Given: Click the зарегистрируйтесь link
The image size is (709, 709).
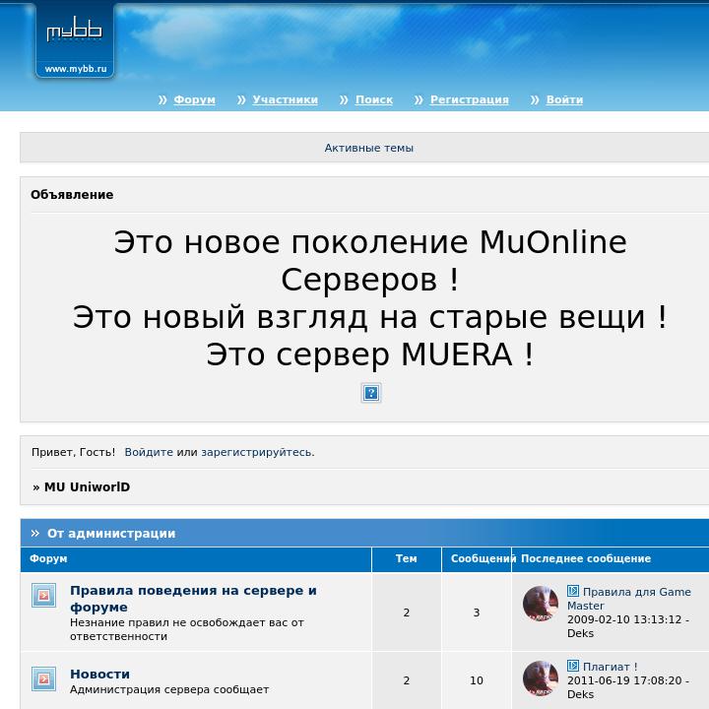Looking at the screenshot, I should pyautogui.click(x=257, y=452).
